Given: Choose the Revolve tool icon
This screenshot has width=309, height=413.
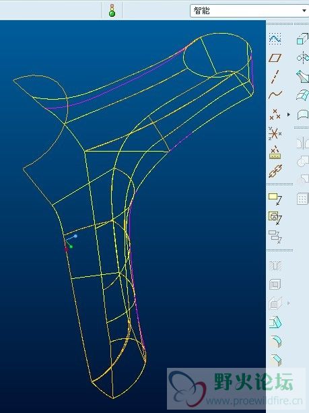Looking at the screenshot, I should coord(303,57).
